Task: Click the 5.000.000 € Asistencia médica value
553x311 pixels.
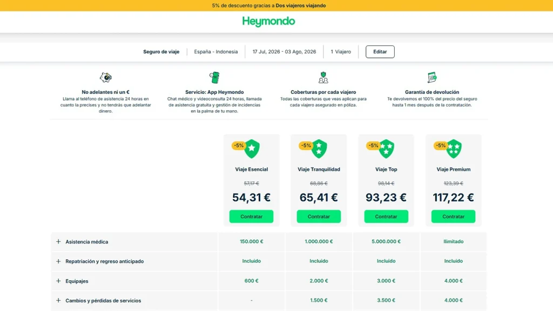Action: 386,241
